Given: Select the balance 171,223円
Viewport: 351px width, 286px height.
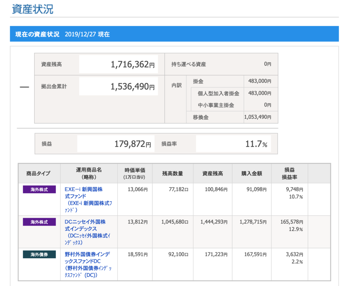Looking at the screenshot, I should coord(216,255).
